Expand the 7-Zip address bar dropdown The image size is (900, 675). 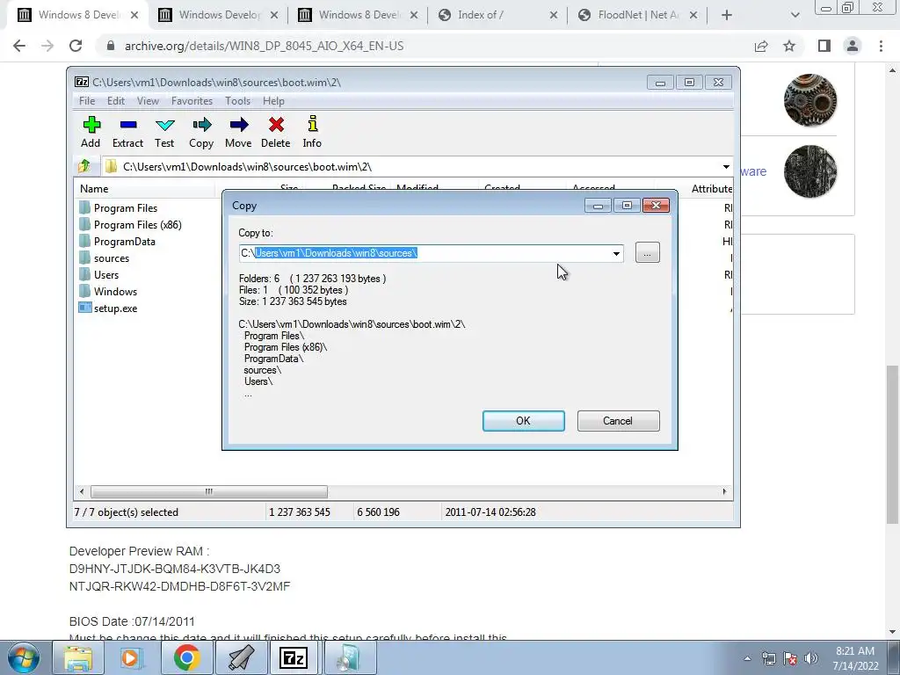point(726,167)
